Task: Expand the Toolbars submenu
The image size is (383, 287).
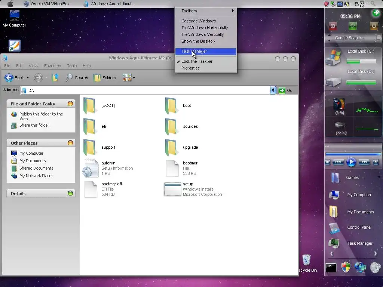Action: pos(206,11)
